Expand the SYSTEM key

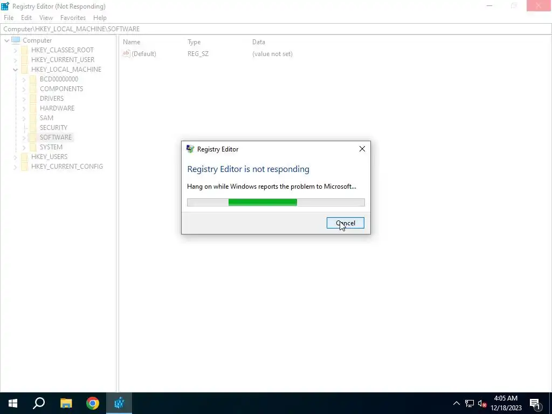click(x=24, y=147)
